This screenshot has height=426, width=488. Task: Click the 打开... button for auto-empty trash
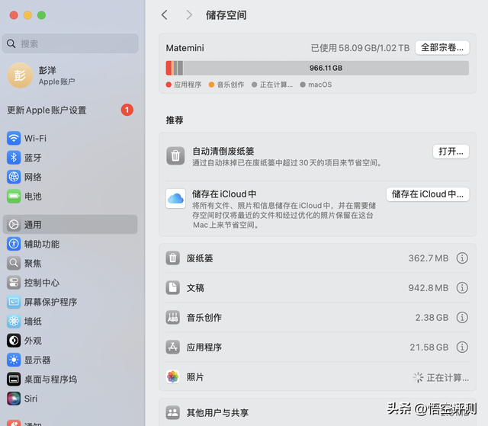[451, 152]
